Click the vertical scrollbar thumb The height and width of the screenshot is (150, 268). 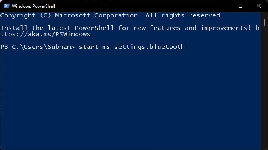coord(264,22)
